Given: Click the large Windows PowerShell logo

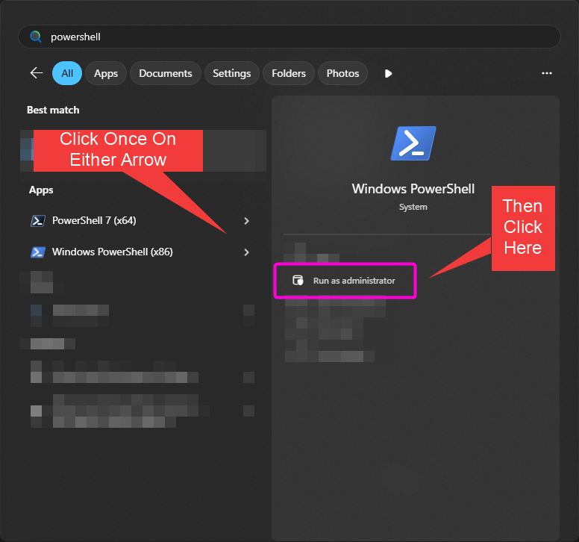Looking at the screenshot, I should (x=413, y=143).
